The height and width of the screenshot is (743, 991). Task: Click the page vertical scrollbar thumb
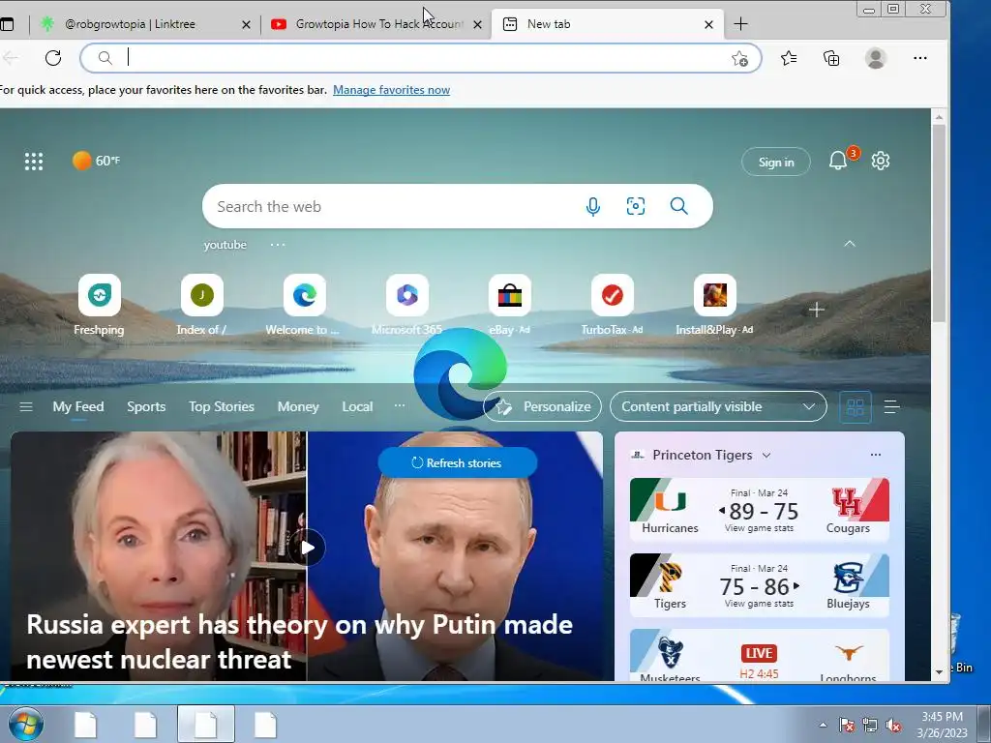(x=939, y=223)
